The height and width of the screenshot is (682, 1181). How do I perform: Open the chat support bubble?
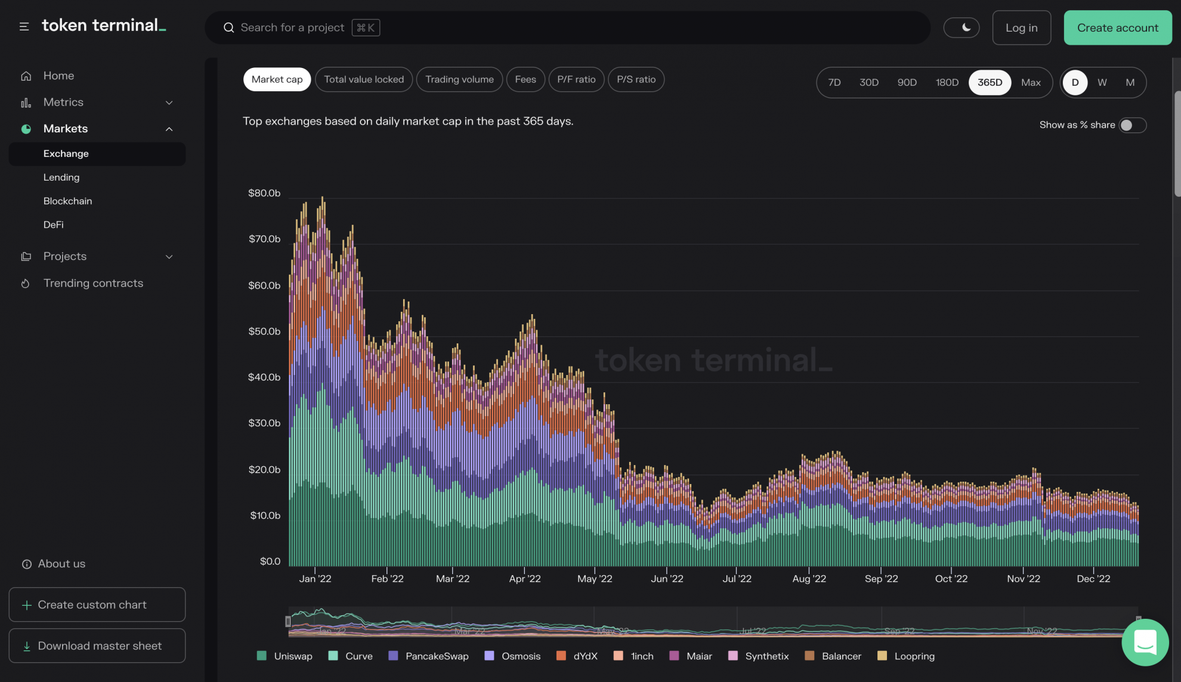click(x=1145, y=642)
